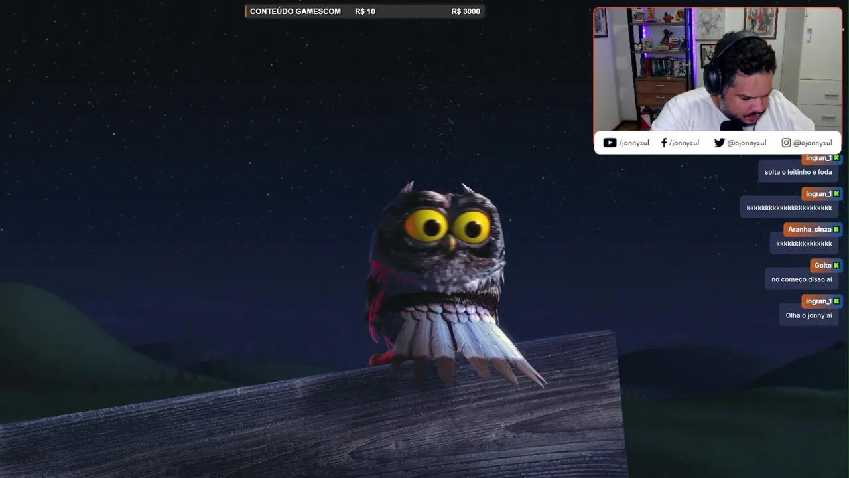Click the R$ 10 goal amount
The image size is (849, 478).
(x=365, y=11)
